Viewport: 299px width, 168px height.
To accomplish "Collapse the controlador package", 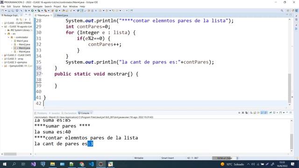I will click(8, 37).
